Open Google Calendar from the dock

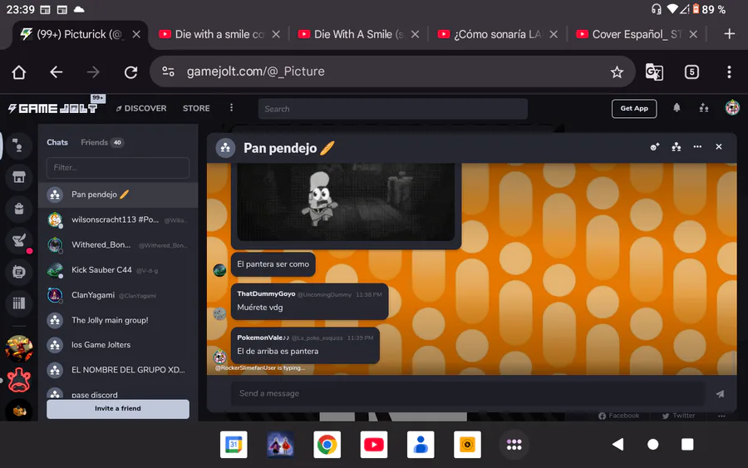pos(234,445)
